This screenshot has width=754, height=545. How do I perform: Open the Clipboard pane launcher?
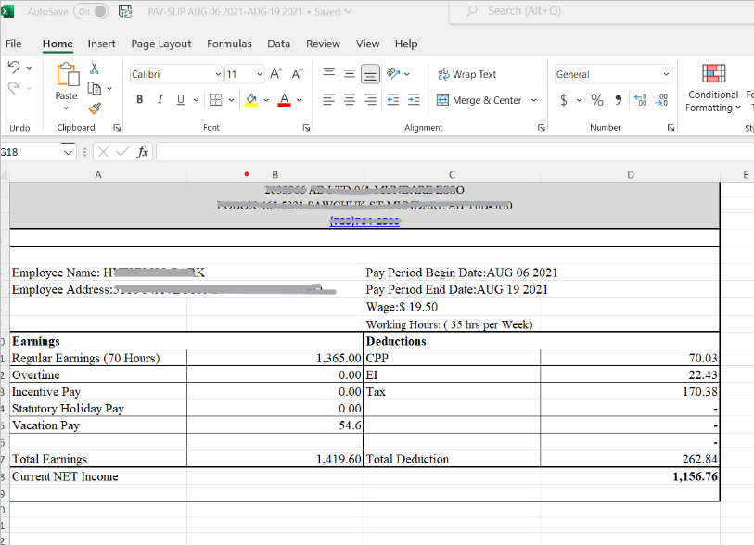coord(117,128)
